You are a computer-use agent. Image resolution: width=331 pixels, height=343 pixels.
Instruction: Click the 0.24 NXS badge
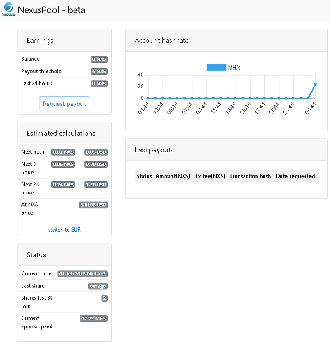(63, 185)
